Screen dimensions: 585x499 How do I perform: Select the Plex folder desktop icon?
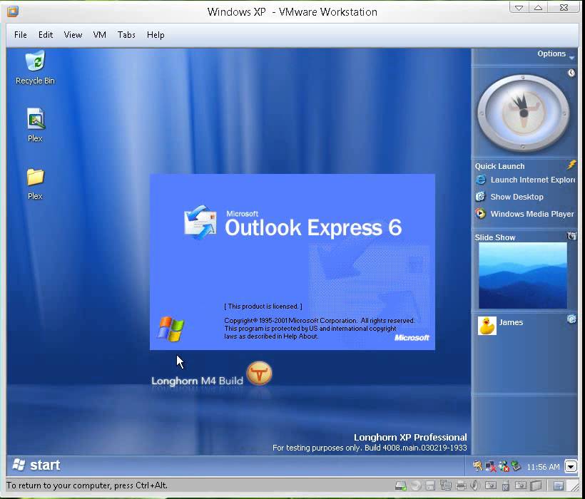(36, 177)
